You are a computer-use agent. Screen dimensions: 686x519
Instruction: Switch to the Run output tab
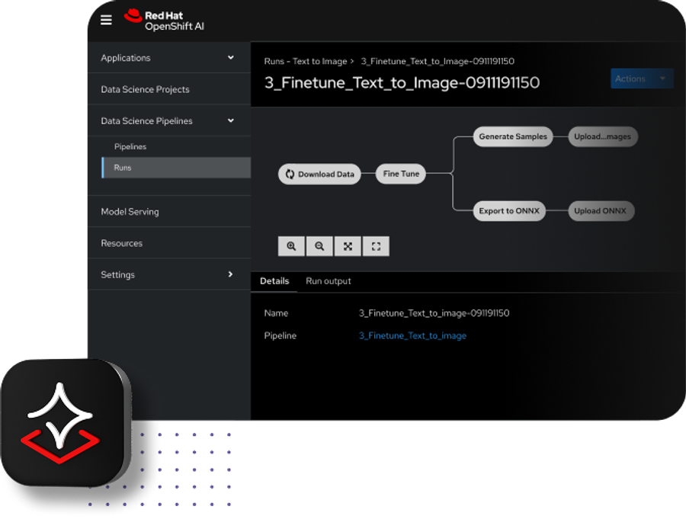pos(329,281)
